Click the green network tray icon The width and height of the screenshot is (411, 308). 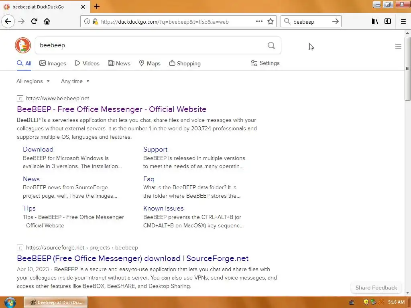click(373, 302)
